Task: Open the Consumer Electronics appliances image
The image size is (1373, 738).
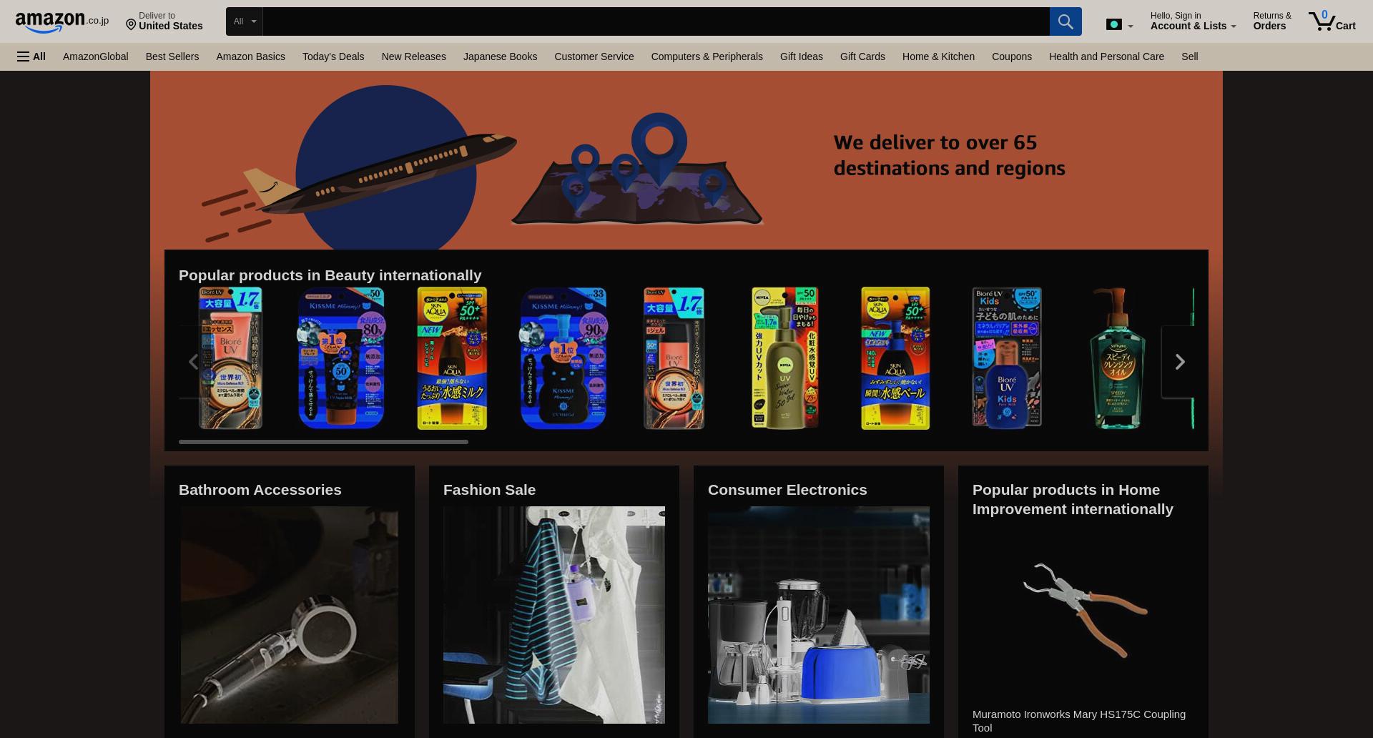Action: [x=818, y=615]
